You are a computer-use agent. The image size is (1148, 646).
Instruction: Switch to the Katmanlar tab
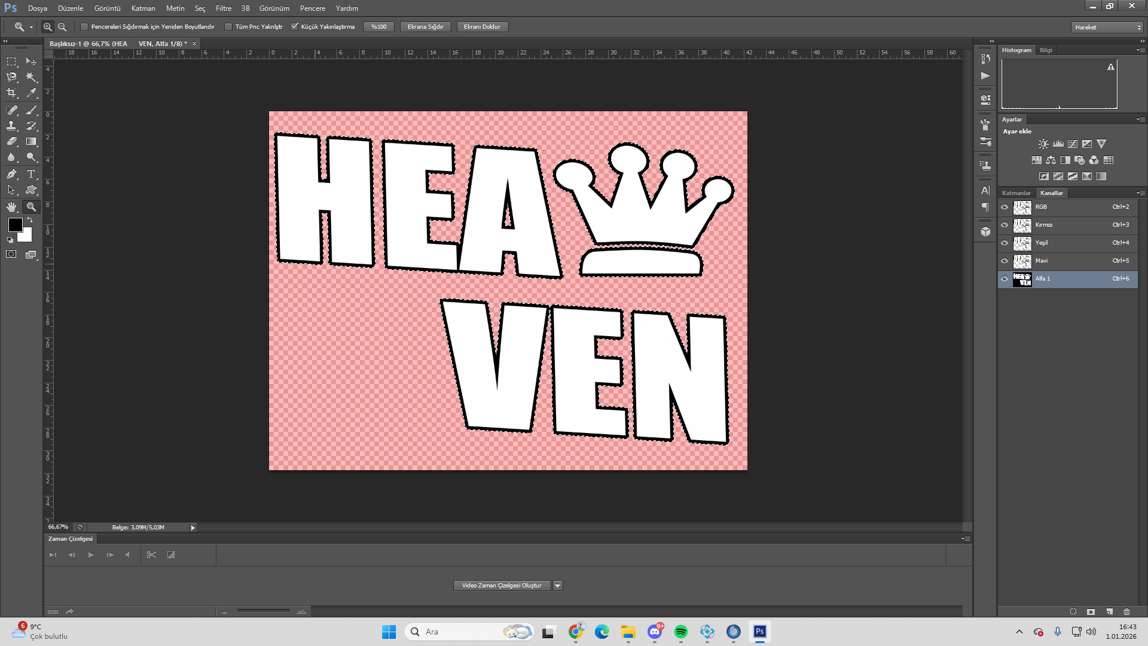click(1016, 193)
